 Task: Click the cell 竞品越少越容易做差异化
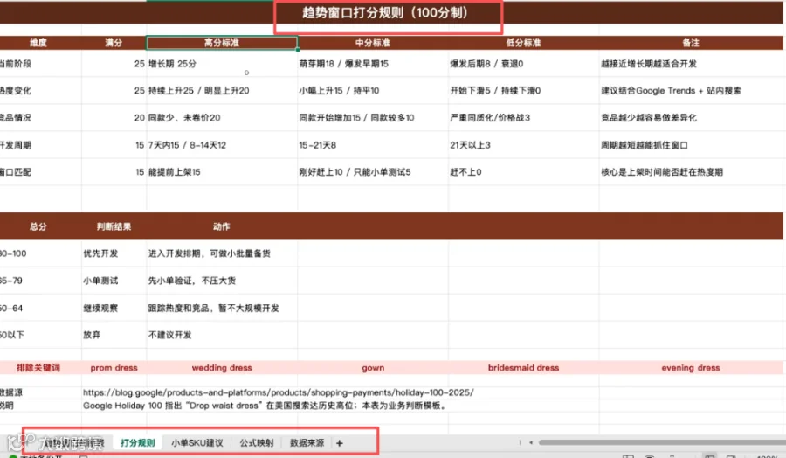tap(691, 118)
